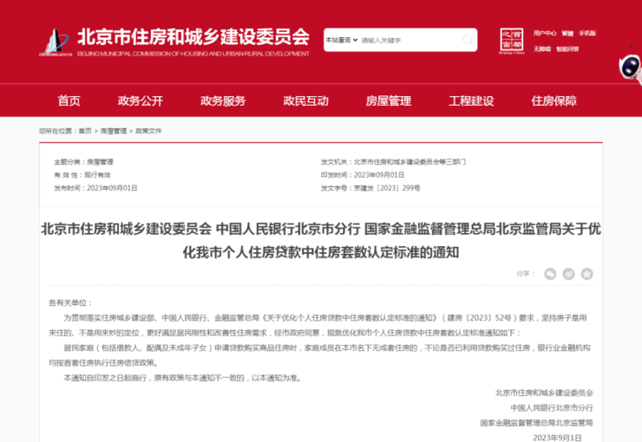Go to 首页 in navigation bar
This screenshot has width=642, height=442.
(69, 101)
